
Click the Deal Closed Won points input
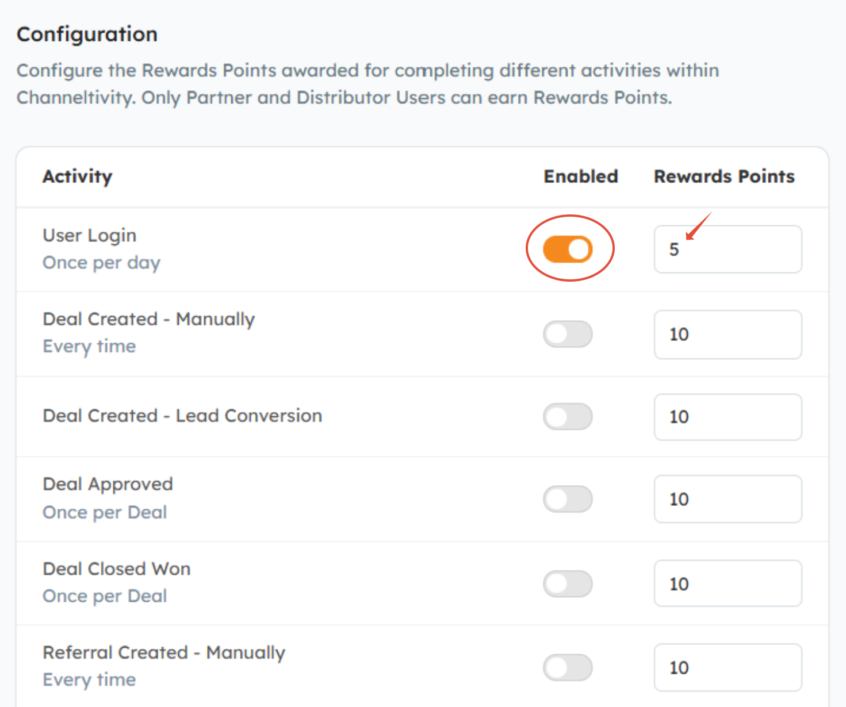tap(728, 583)
